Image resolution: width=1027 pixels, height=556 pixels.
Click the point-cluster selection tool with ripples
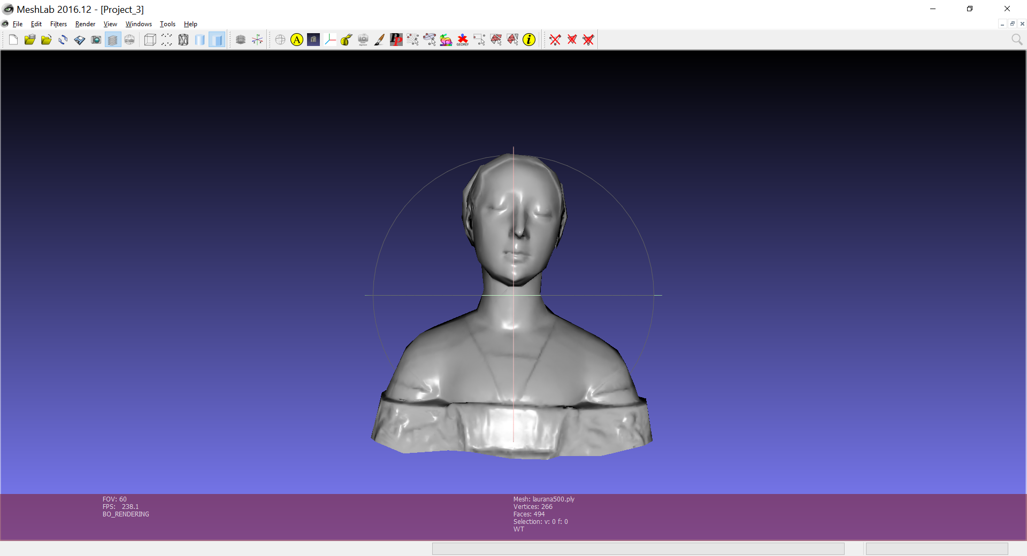tap(413, 40)
